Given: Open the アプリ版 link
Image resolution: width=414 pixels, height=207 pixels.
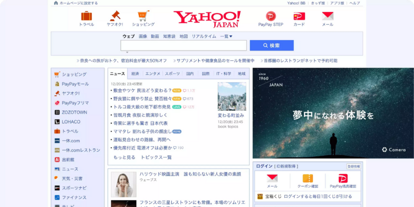Looking at the screenshot, I should tap(337, 3).
